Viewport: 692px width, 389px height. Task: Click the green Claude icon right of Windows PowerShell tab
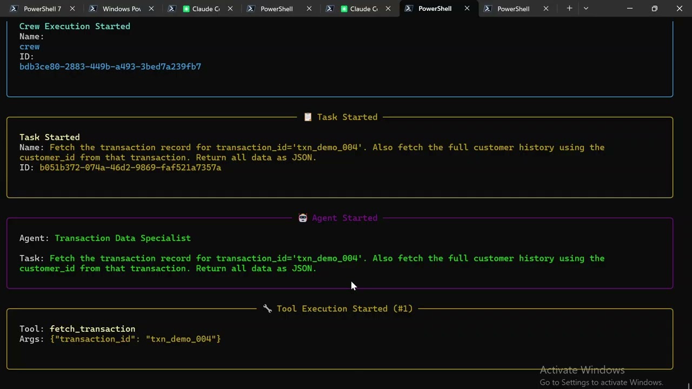(x=186, y=9)
